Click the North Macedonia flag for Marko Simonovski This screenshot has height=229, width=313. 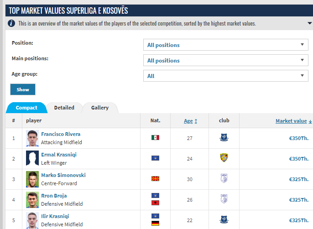point(155,179)
